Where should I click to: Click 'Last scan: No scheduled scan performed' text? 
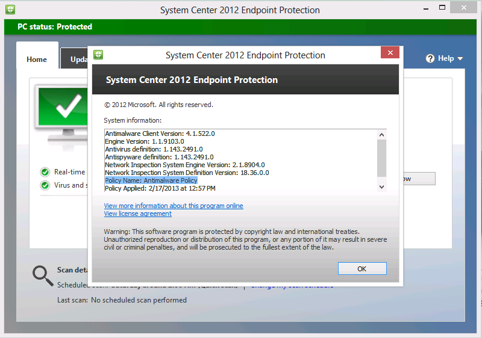(x=122, y=300)
